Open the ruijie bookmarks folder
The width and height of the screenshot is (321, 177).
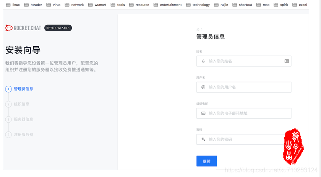(221, 5)
